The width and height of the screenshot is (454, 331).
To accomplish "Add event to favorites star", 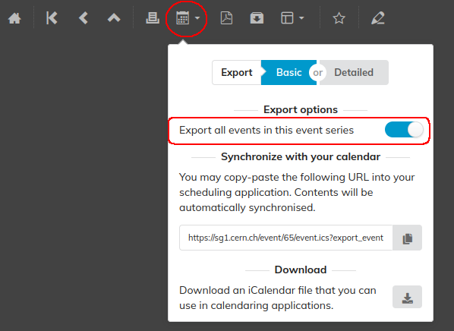I will click(339, 18).
